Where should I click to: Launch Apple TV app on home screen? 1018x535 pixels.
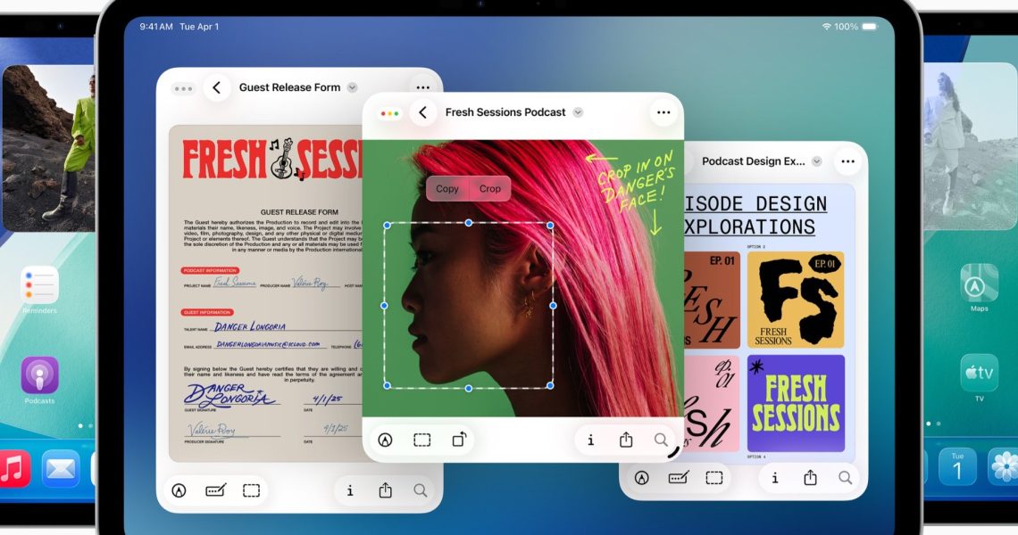click(x=979, y=373)
